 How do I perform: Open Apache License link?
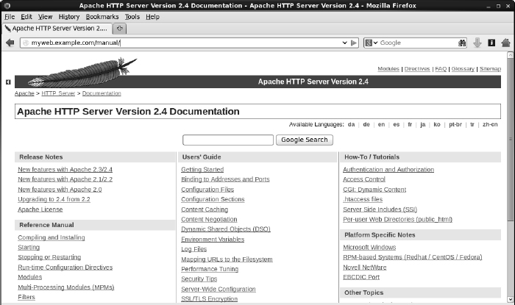tap(40, 209)
